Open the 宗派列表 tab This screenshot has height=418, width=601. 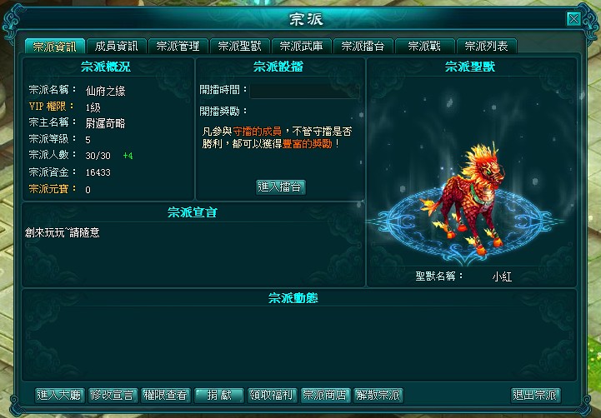(x=487, y=47)
